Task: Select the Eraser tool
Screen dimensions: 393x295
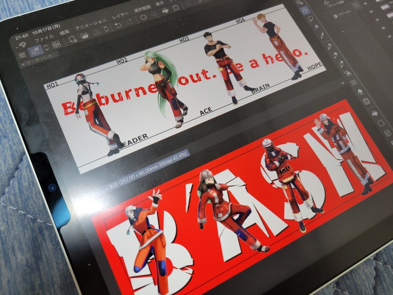Action: [x=360, y=91]
